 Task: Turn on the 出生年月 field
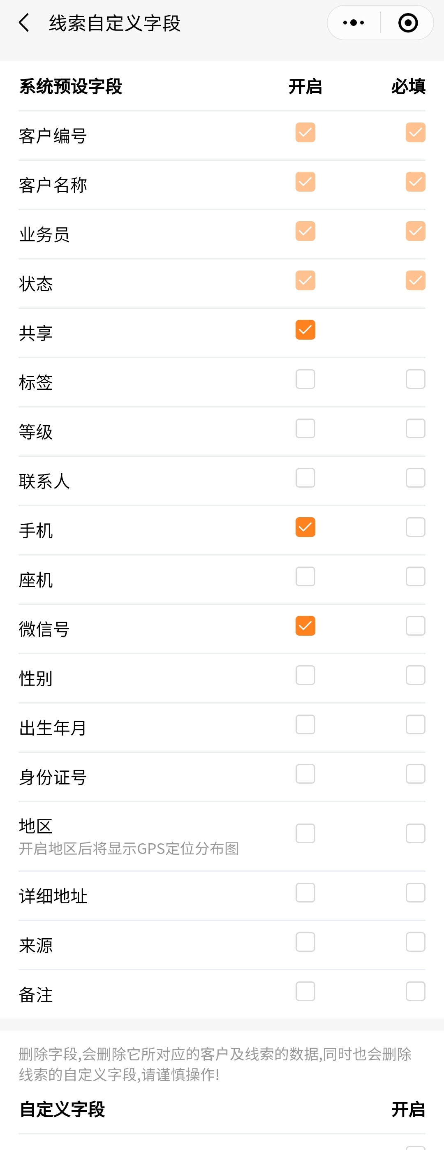click(305, 724)
